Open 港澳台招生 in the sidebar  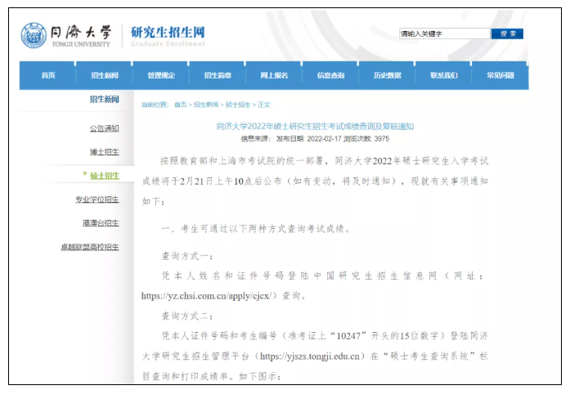point(100,223)
